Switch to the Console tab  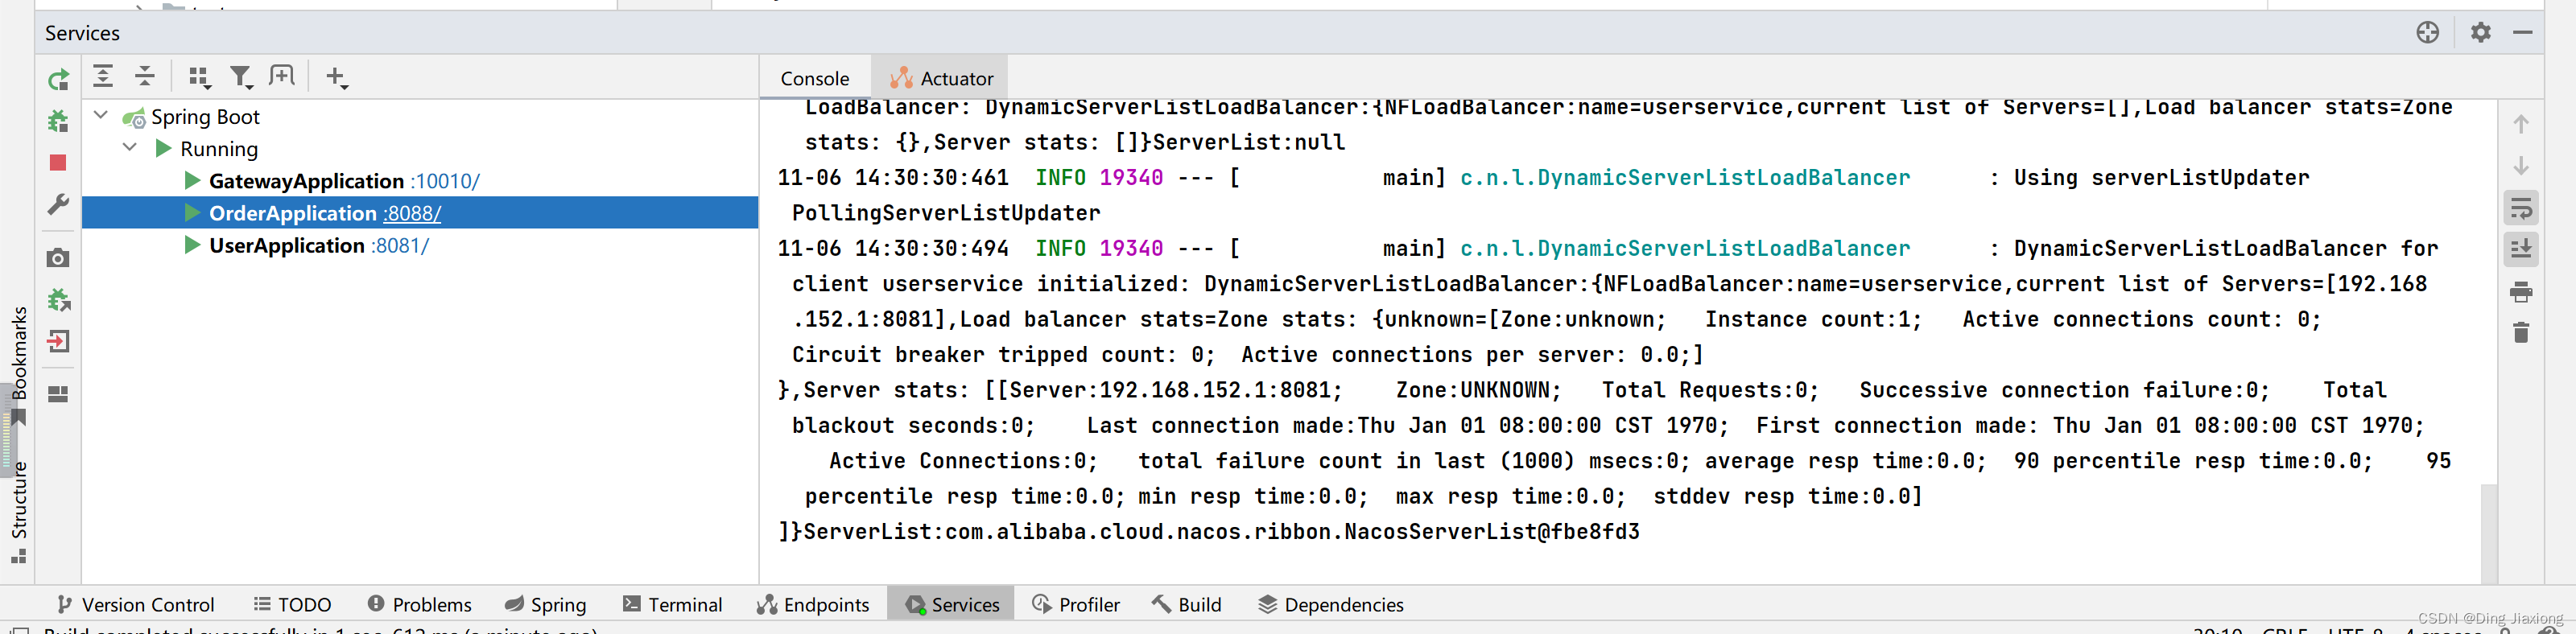coord(815,78)
